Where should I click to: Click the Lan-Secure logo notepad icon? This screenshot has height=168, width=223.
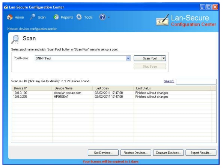click(163, 20)
